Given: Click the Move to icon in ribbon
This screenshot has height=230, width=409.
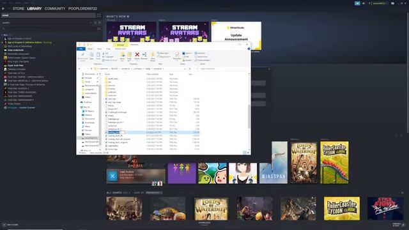Looking at the screenshot, I should pos(122,56).
